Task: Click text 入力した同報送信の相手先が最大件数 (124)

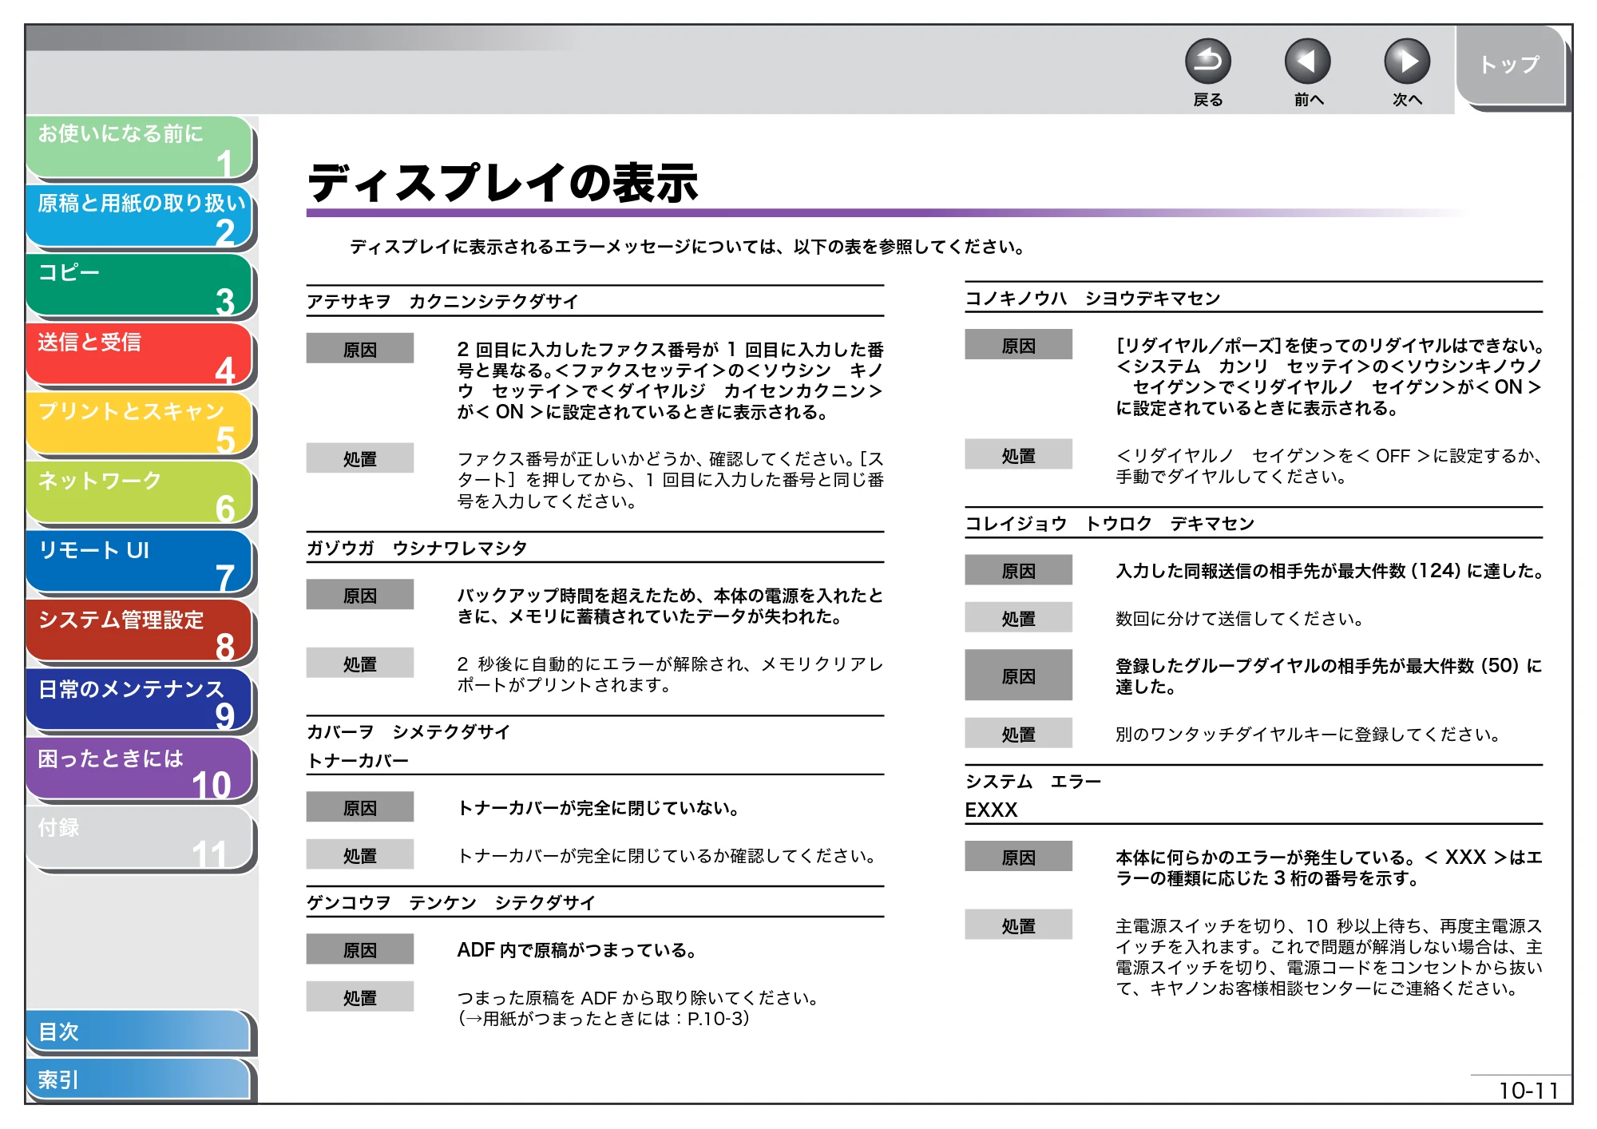Action: [1289, 572]
